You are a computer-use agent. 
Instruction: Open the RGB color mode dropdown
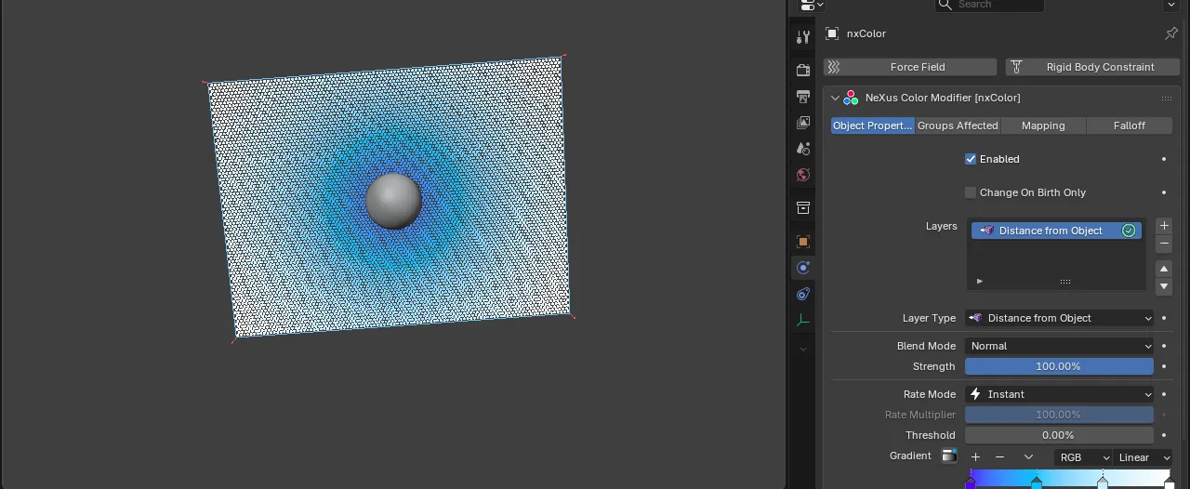[1083, 457]
